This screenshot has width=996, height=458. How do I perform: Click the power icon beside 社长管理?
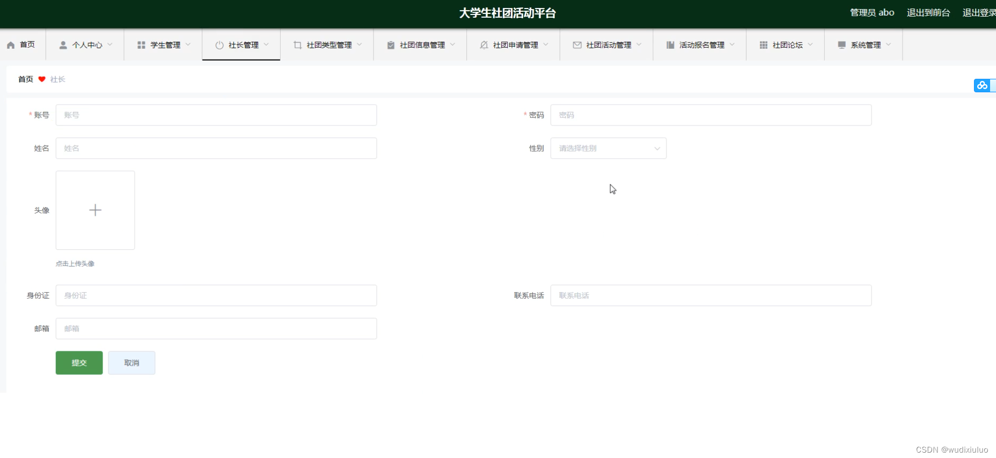219,45
